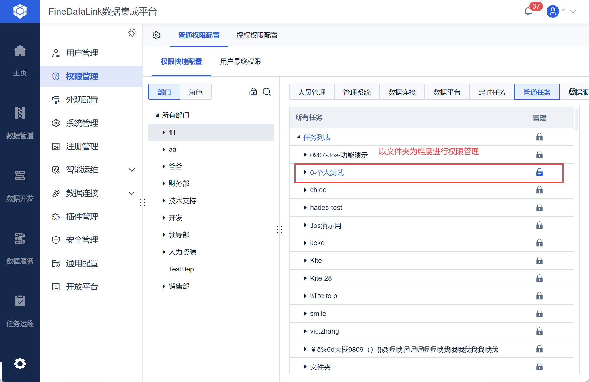
Task: Click the search icon above department tree
Action: click(267, 92)
